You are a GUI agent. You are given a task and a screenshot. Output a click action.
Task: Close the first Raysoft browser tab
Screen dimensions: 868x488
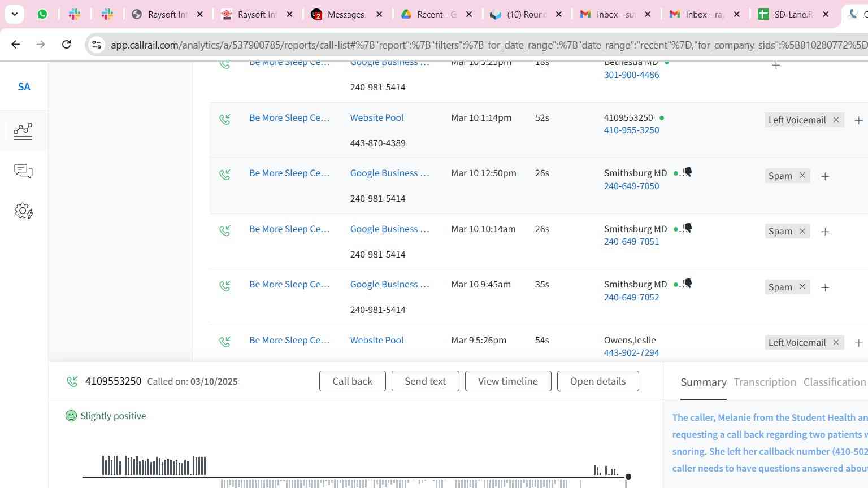pyautogui.click(x=199, y=14)
